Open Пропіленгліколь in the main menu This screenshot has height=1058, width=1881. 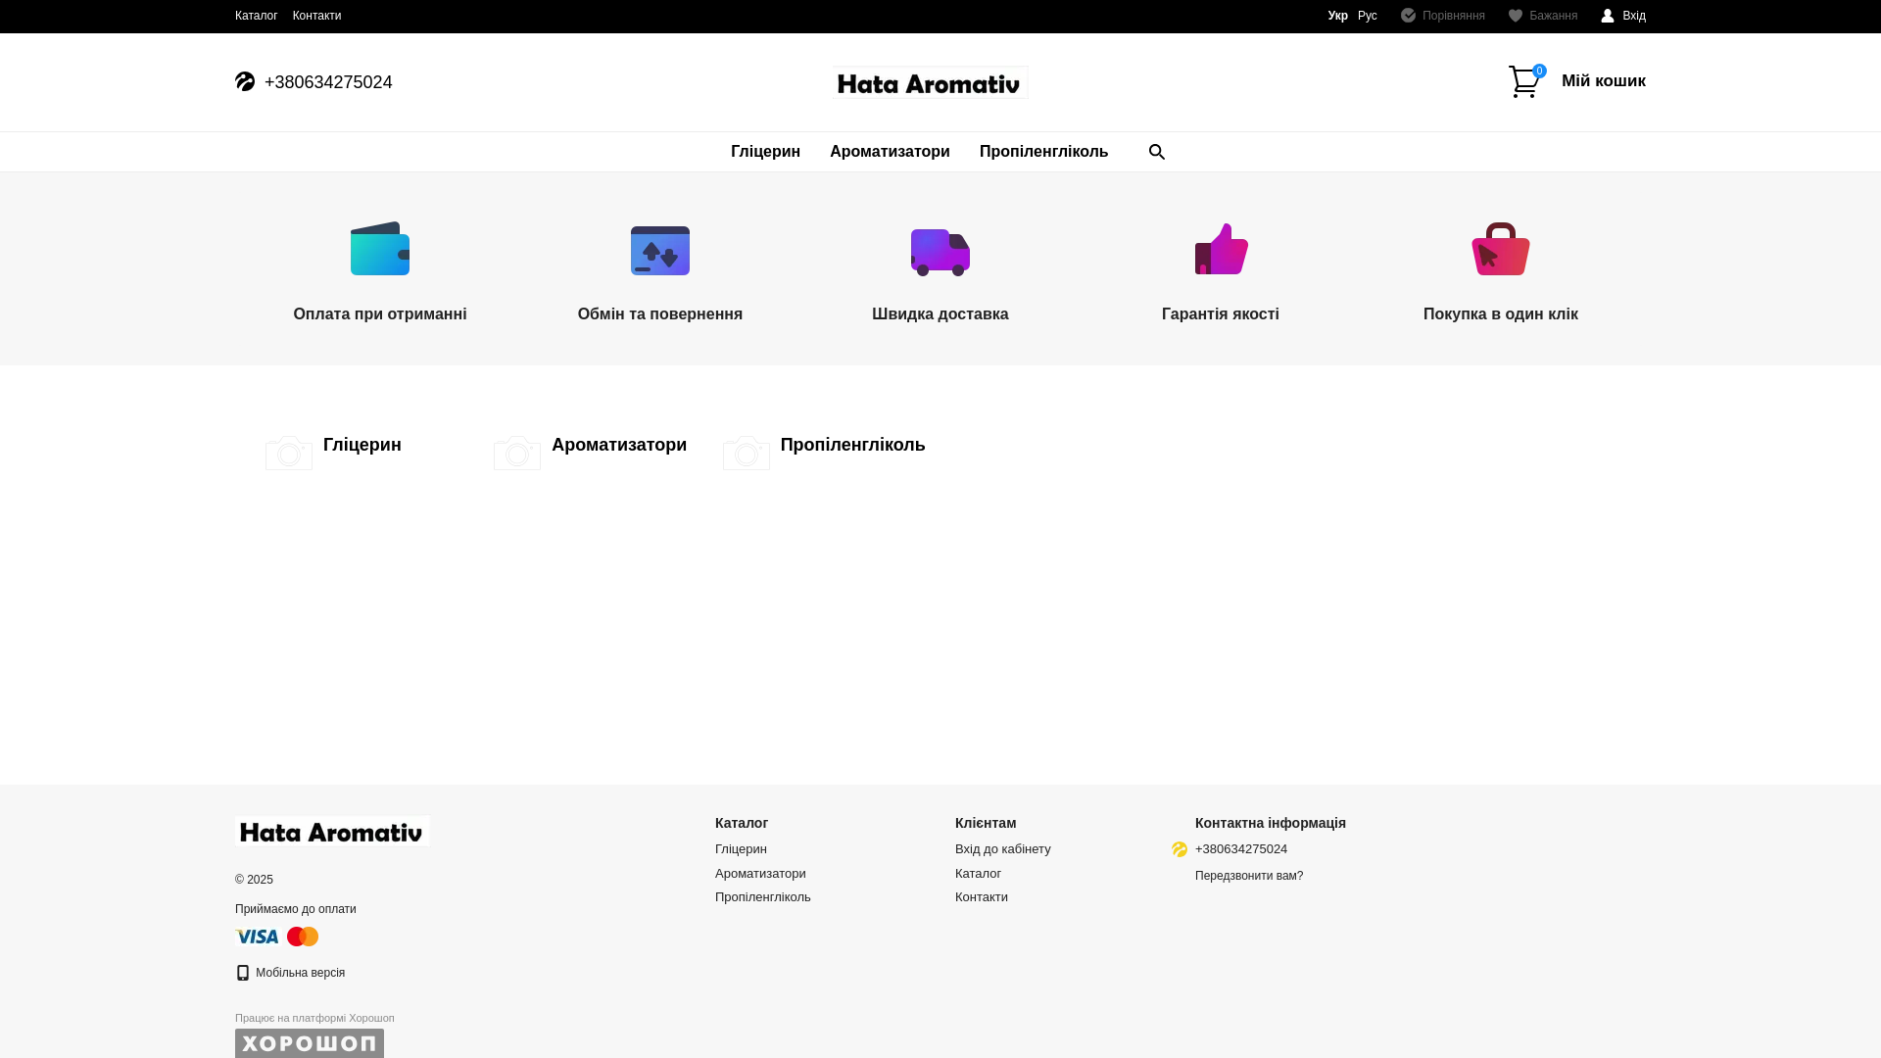[1043, 152]
